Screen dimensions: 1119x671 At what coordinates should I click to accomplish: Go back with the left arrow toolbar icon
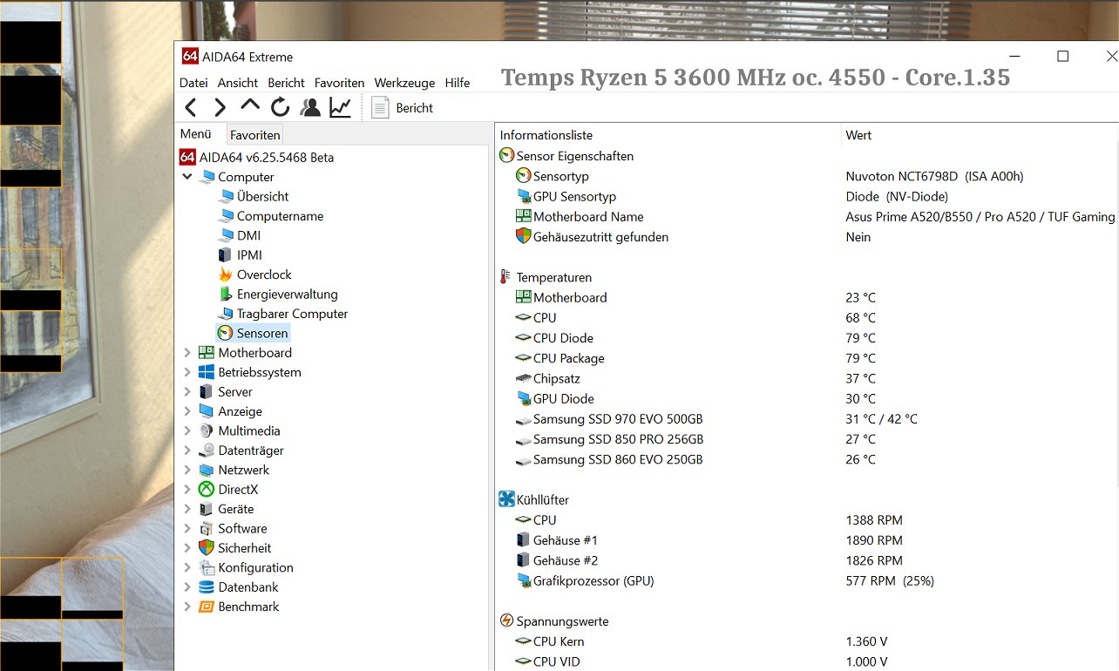[191, 107]
